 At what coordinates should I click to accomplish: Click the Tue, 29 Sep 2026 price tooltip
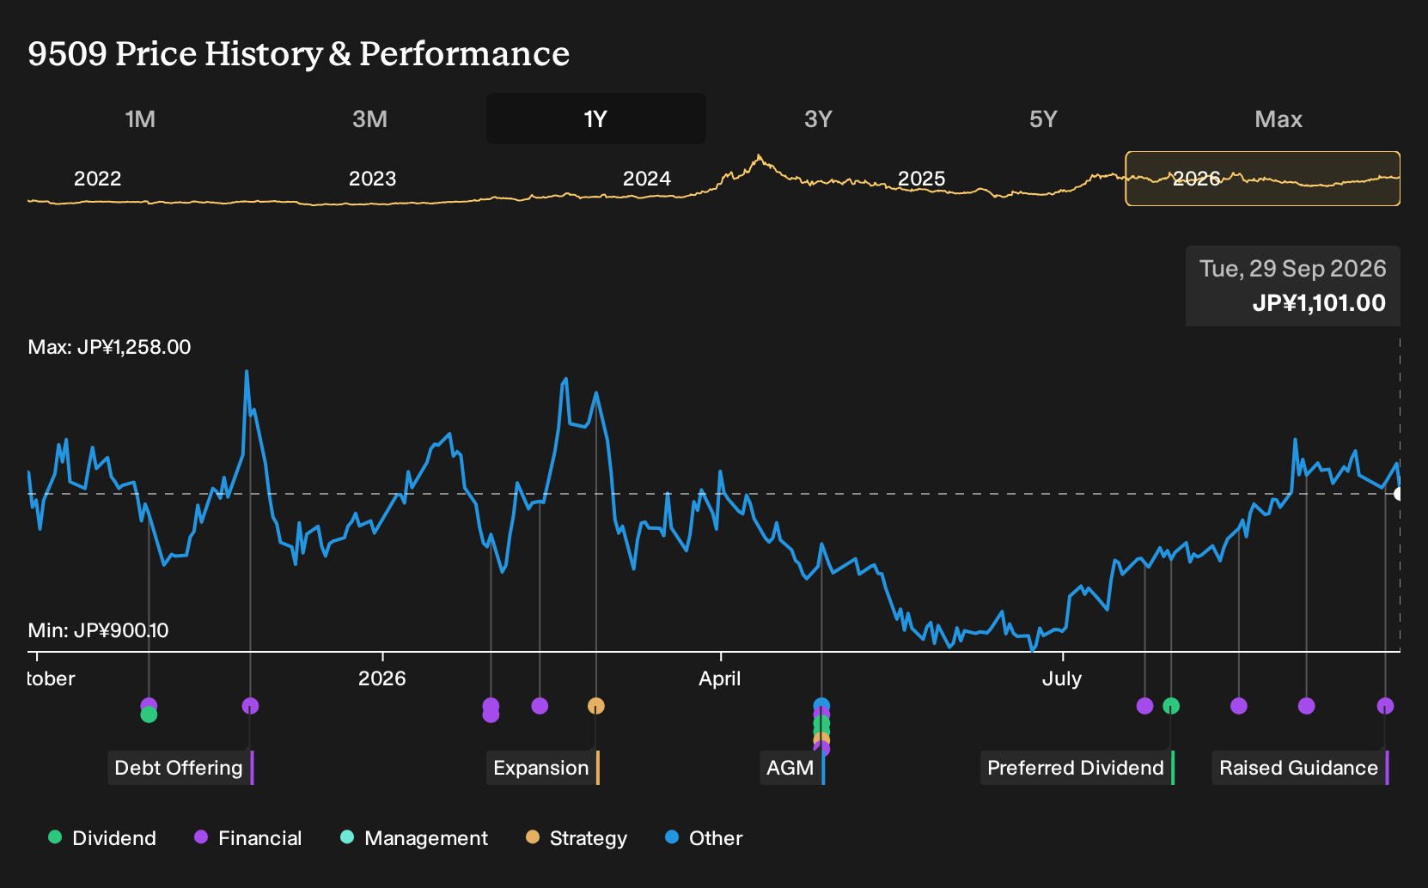click(x=1293, y=286)
